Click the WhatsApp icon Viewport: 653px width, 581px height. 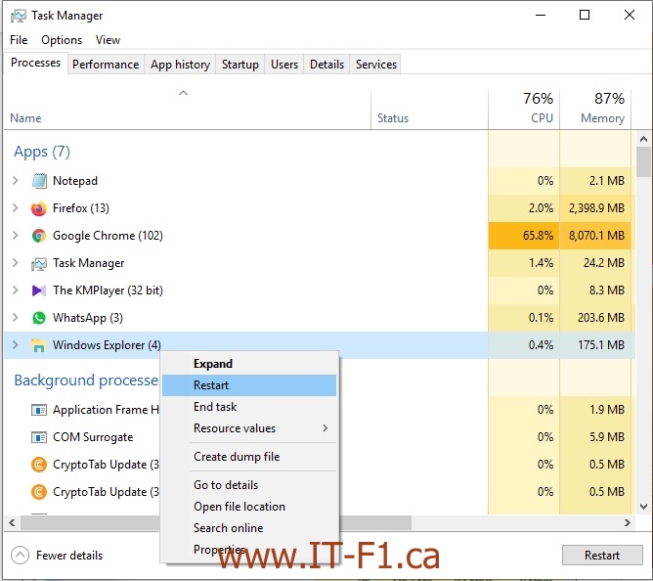coord(39,318)
